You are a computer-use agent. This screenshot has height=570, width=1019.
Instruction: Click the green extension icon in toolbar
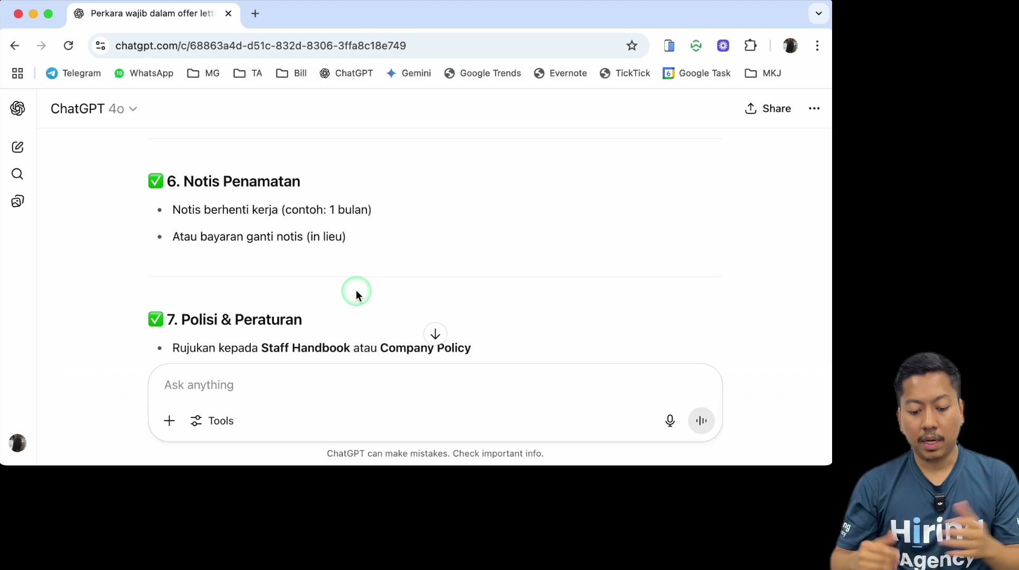click(696, 45)
